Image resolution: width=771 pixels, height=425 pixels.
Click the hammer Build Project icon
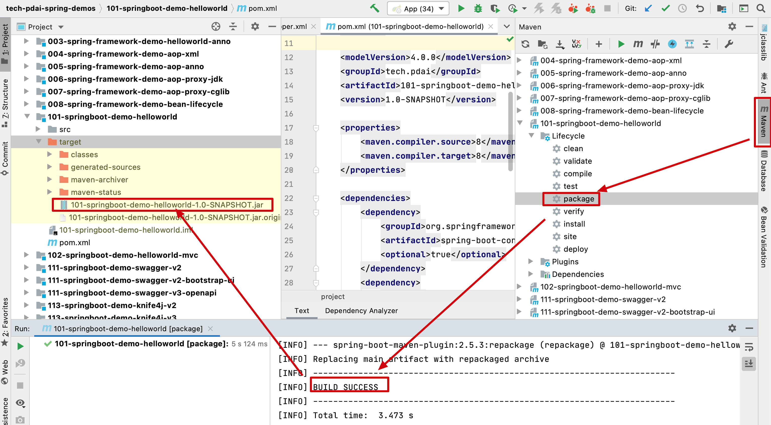(x=374, y=8)
